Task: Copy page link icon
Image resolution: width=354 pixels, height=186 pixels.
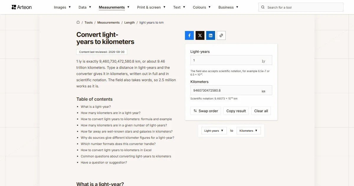Action: (x=221, y=35)
